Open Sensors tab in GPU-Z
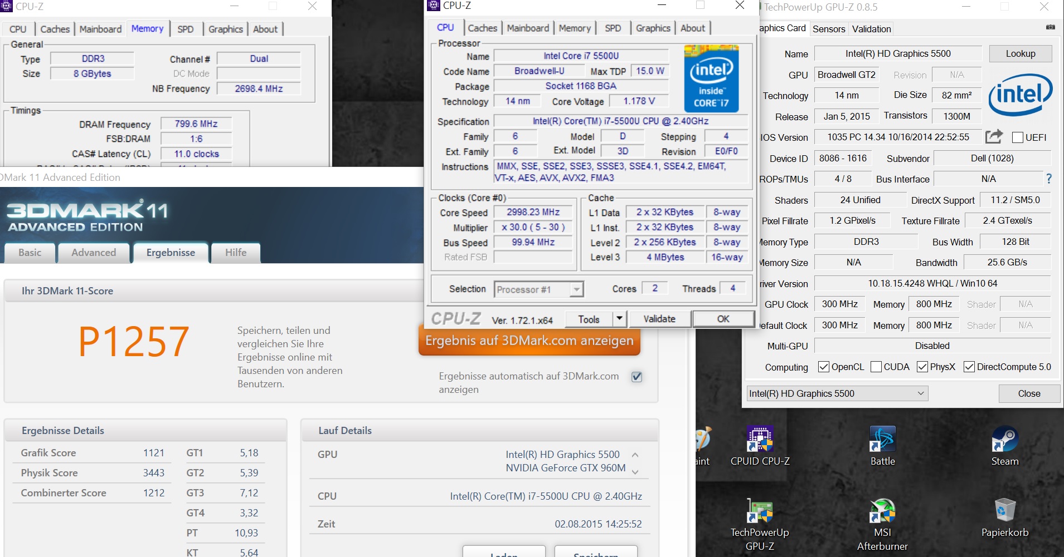Image resolution: width=1064 pixels, height=557 pixels. (x=829, y=29)
